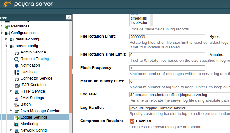The image size is (230, 133).
Task: Open Hazelcast configuration
Action: click(x=29, y=72)
